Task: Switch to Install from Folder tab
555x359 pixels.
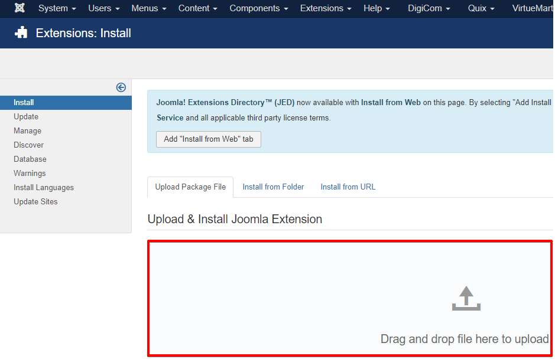Action: pyautogui.click(x=273, y=187)
